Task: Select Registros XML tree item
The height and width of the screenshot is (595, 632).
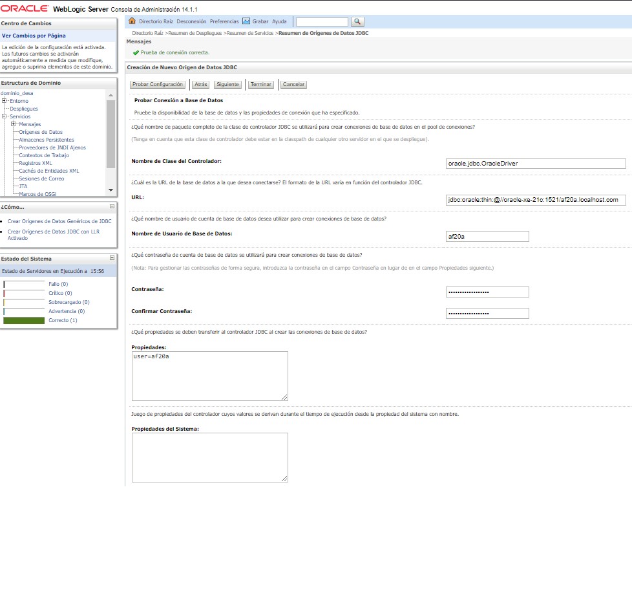Action: click(36, 163)
